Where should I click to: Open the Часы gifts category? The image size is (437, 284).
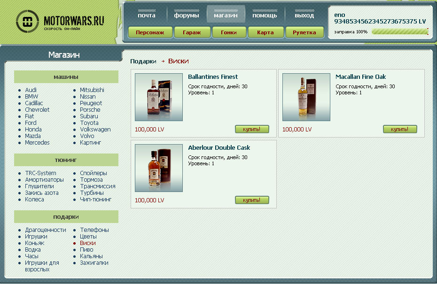pyautogui.click(x=32, y=256)
